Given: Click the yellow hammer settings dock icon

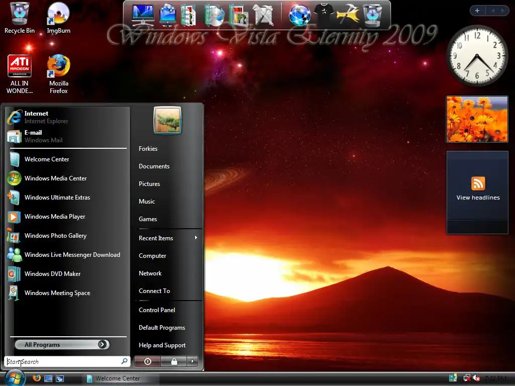Looking at the screenshot, I should (348, 15).
